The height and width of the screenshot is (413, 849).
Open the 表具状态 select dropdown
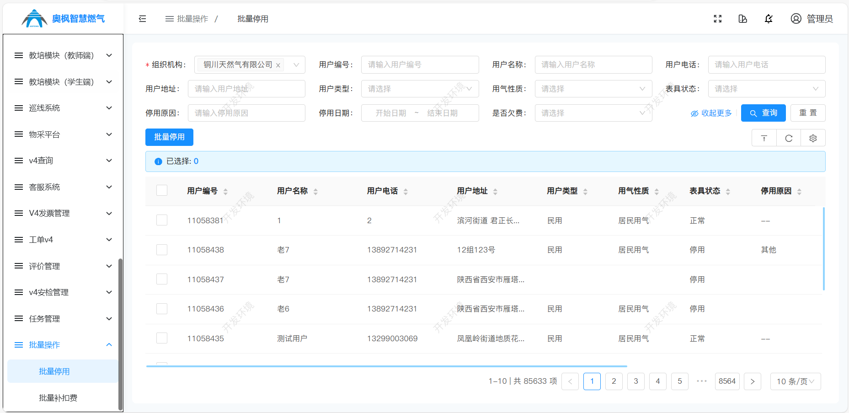pos(767,89)
